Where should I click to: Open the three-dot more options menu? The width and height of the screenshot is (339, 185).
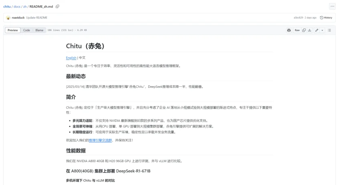click(332, 6)
